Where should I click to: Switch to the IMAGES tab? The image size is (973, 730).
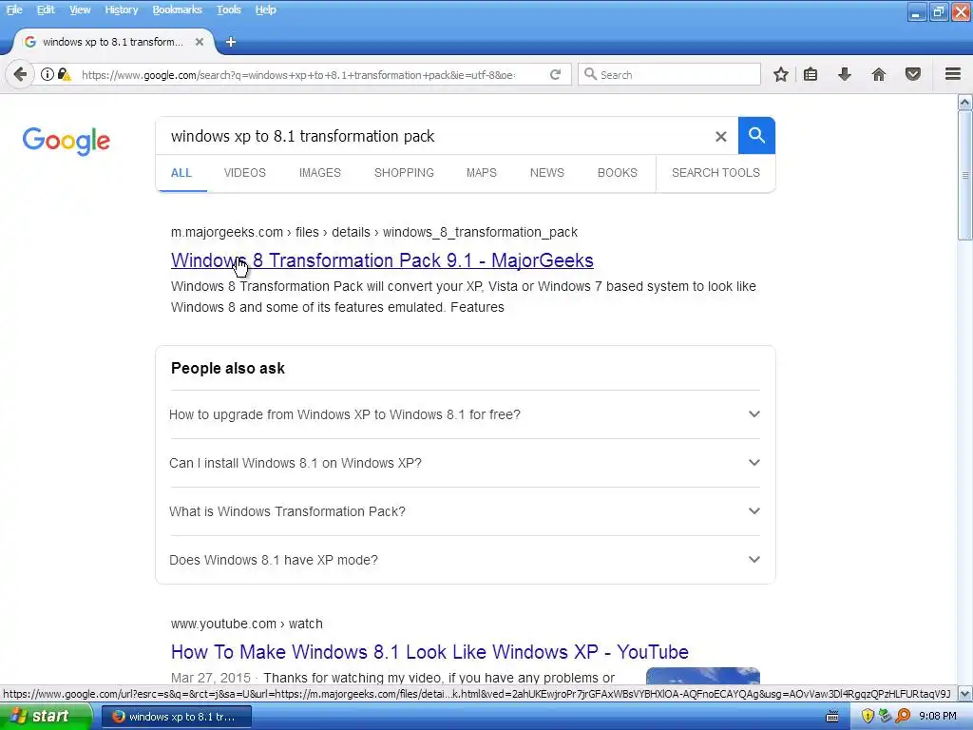click(319, 173)
